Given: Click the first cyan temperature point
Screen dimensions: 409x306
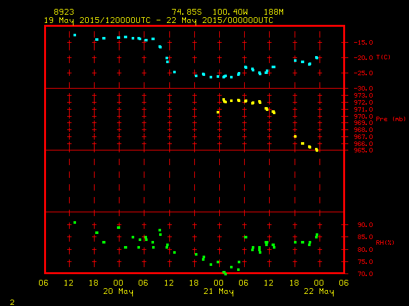Looking at the screenshot, I should pyautogui.click(x=75, y=35).
